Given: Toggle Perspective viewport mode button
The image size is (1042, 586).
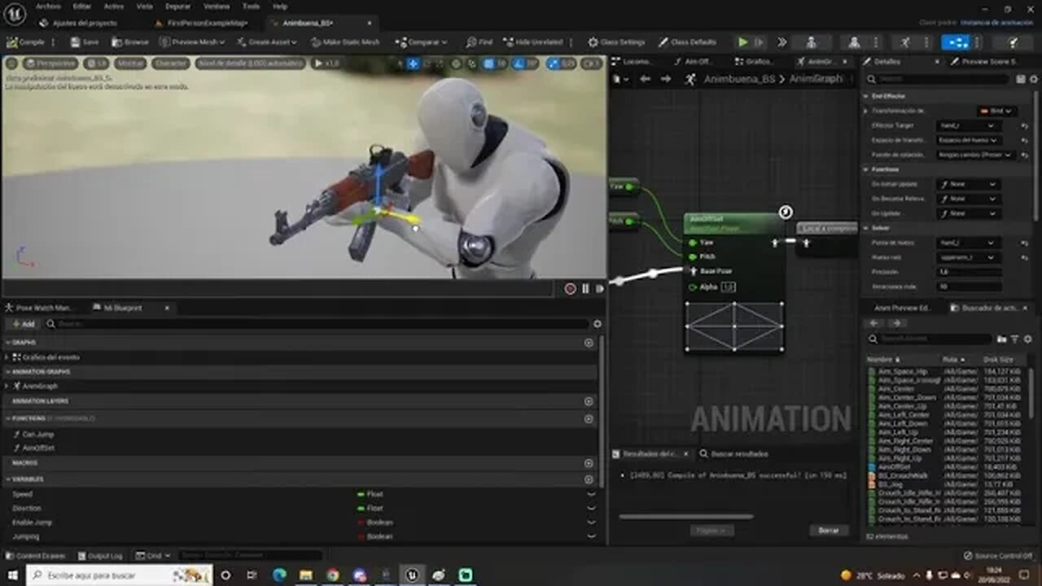Looking at the screenshot, I should (50, 63).
